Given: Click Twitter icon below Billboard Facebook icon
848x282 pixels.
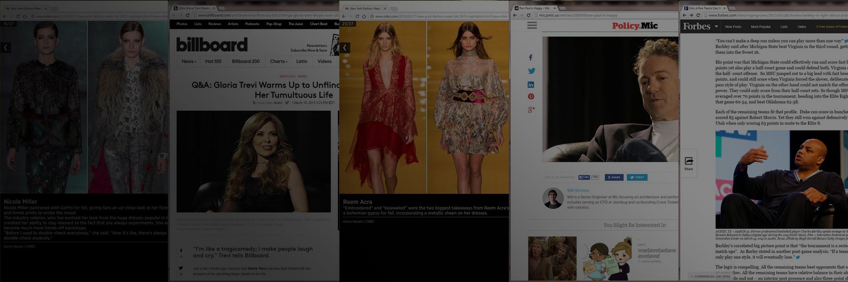Looking at the screenshot, I should pyautogui.click(x=181, y=268).
